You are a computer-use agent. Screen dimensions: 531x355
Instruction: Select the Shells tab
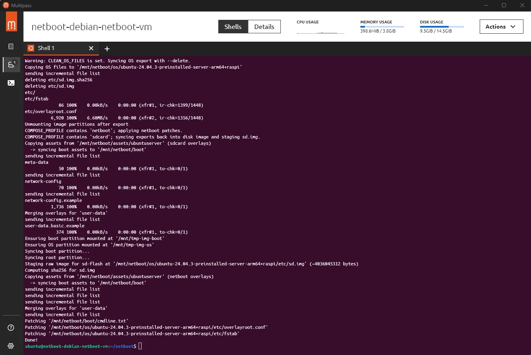233,27
